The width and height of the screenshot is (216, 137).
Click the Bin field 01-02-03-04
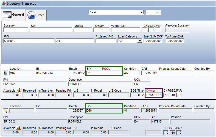click(x=51, y=73)
